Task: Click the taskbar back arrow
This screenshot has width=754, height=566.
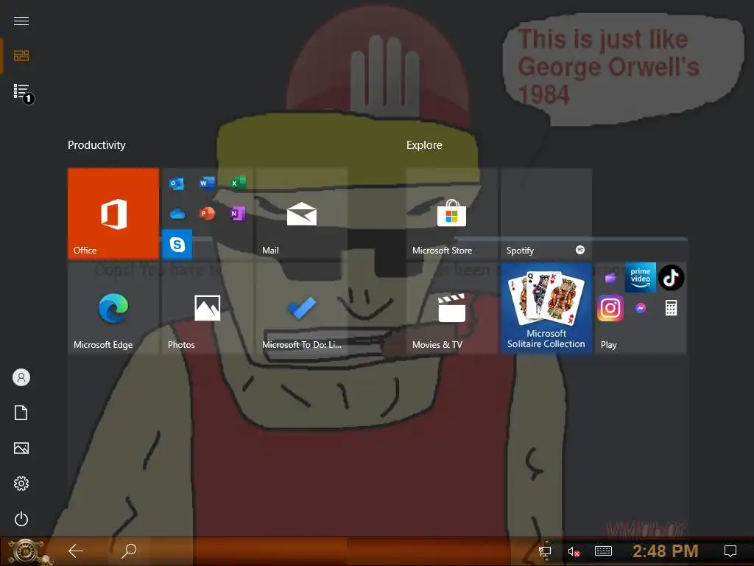Action: click(x=76, y=551)
